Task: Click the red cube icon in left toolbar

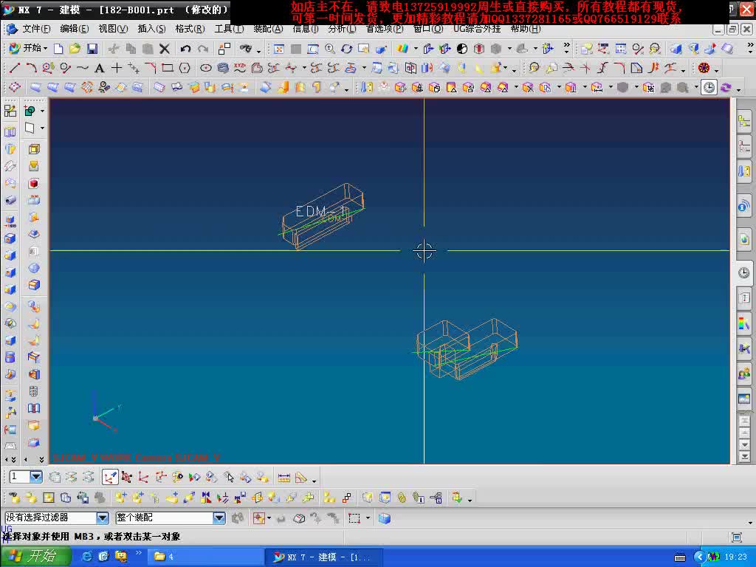Action: (33, 183)
